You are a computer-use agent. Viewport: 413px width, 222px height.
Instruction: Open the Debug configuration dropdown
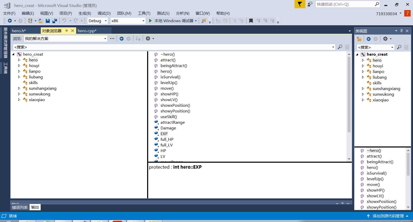[x=98, y=21]
